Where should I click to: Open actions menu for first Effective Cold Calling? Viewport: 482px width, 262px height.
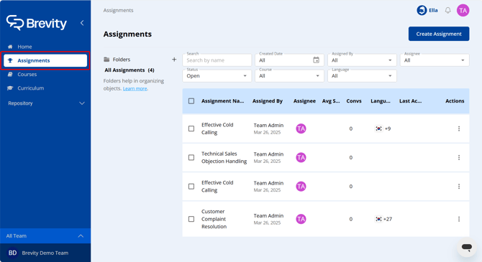[459, 128]
